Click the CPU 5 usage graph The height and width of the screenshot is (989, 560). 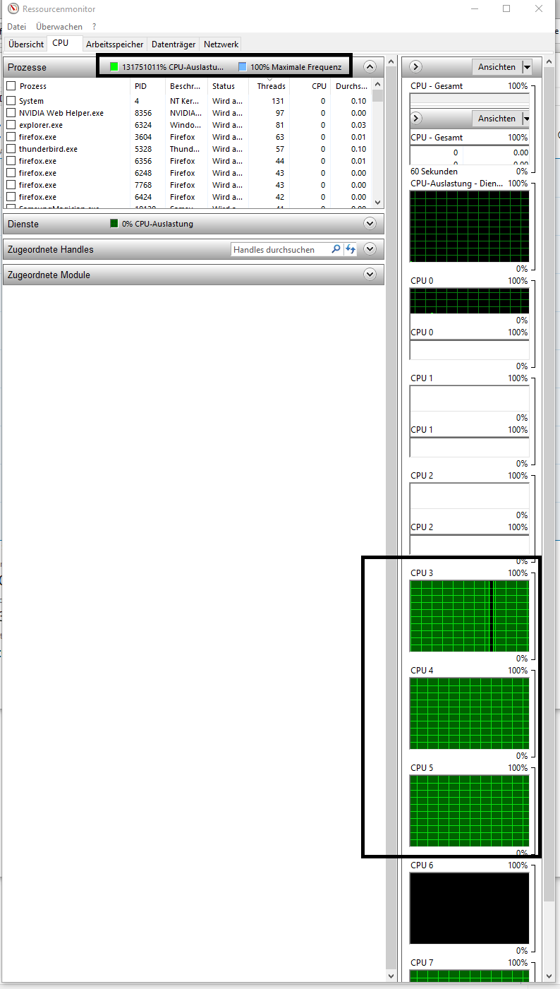(x=469, y=810)
